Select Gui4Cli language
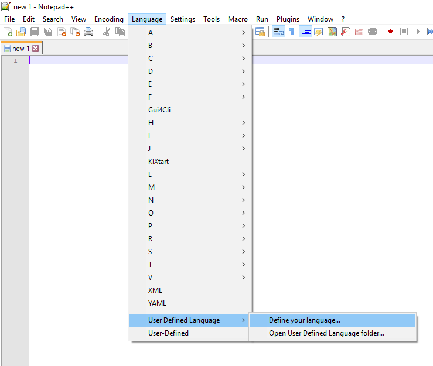433x366 pixels. point(190,110)
